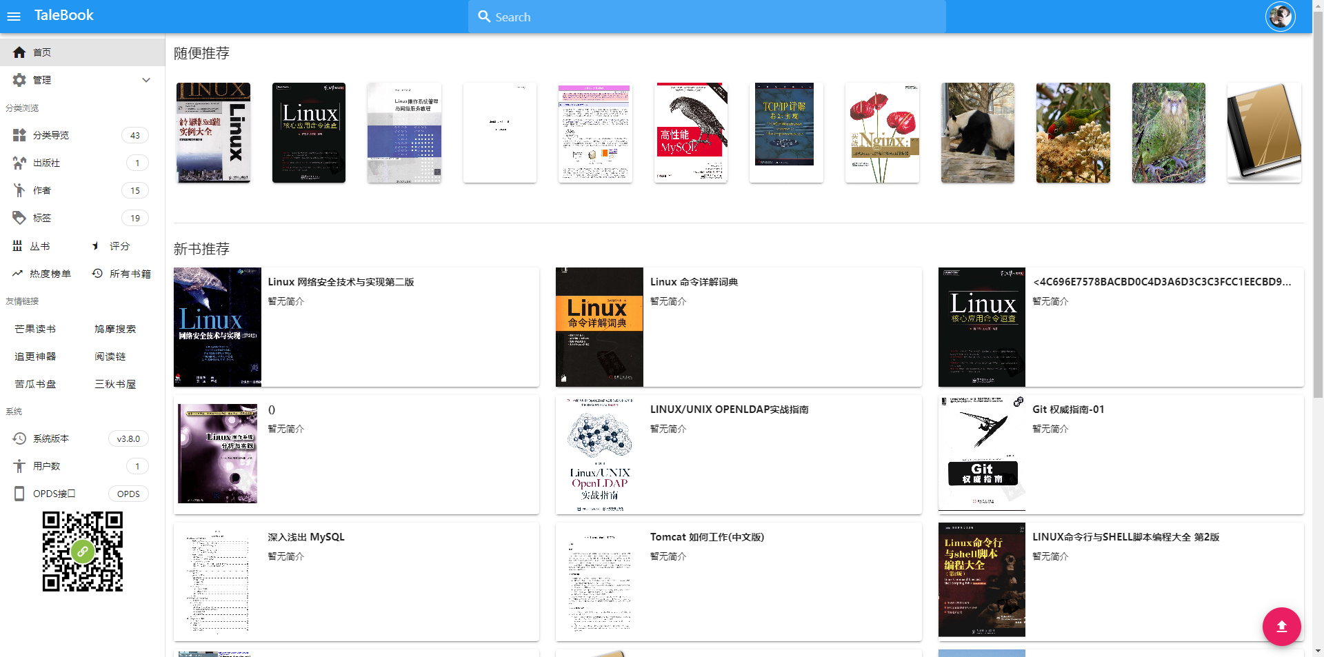Click the OPDS接口 phone icon
Screen dimensions: 1324x657
(19, 494)
